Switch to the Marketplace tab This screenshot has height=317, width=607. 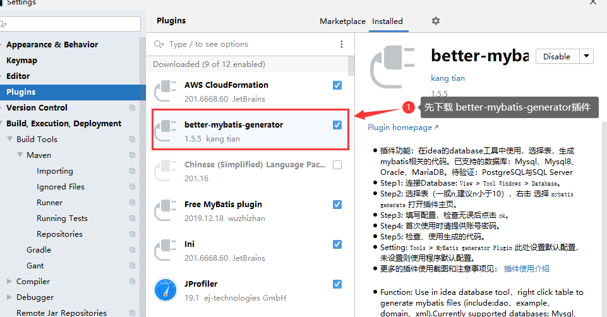pos(342,21)
